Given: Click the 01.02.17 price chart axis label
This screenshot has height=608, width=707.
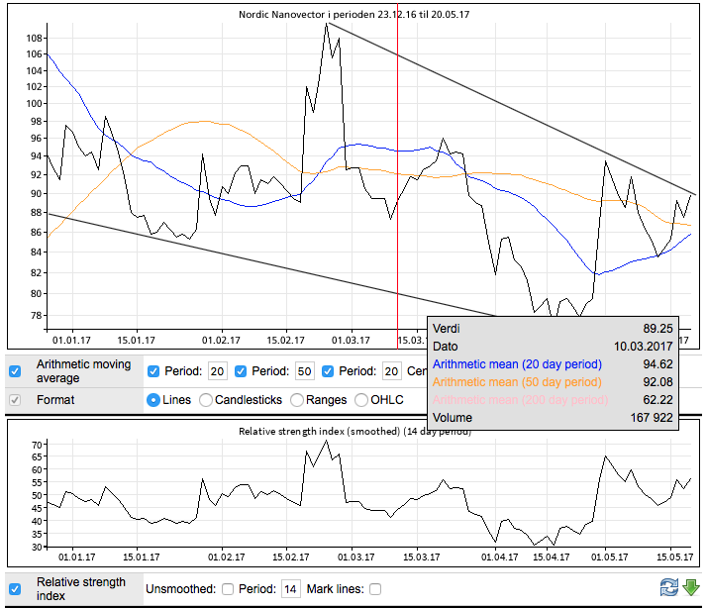Looking at the screenshot, I should [221, 340].
